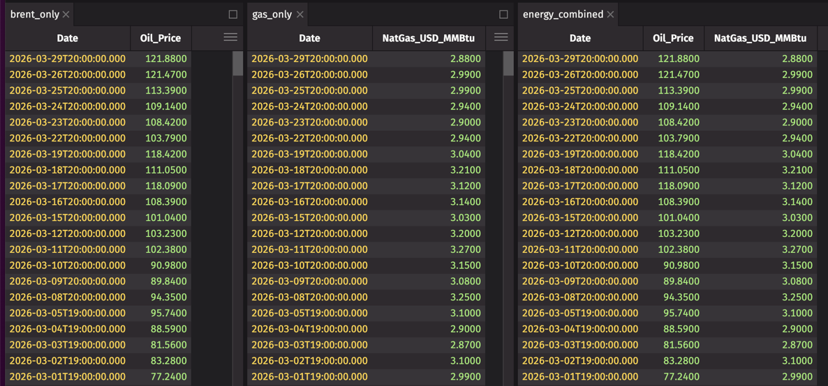
Task: Click Oil_Price header in energy_combined table
Action: (673, 38)
